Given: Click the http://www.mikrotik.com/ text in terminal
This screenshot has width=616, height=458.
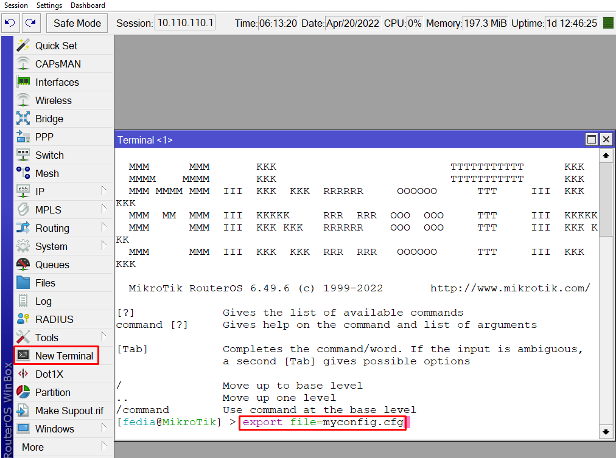Looking at the screenshot, I should tap(510, 288).
